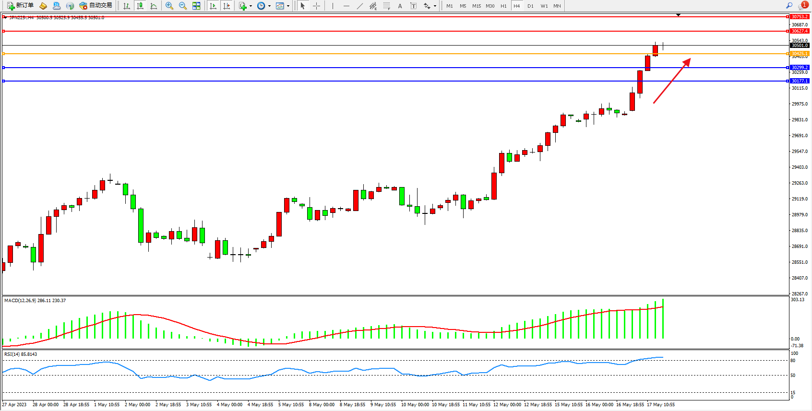812x411 pixels.
Task: Select the crosshair tool
Action: 316,6
